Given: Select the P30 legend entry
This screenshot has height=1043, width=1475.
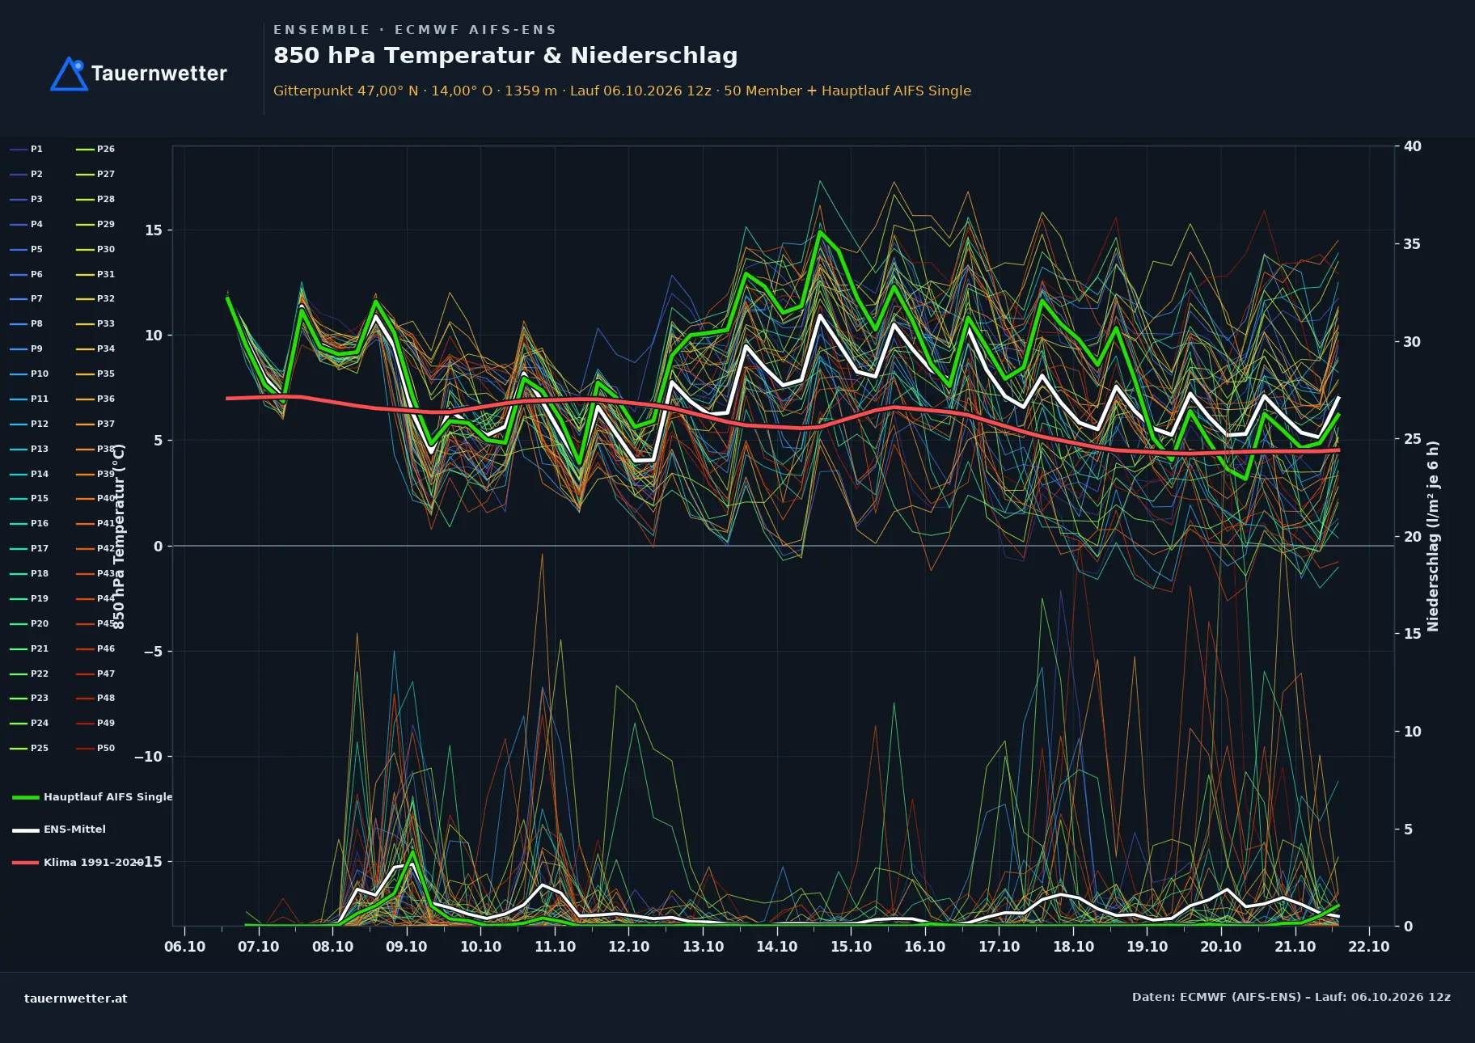Looking at the screenshot, I should (95, 249).
